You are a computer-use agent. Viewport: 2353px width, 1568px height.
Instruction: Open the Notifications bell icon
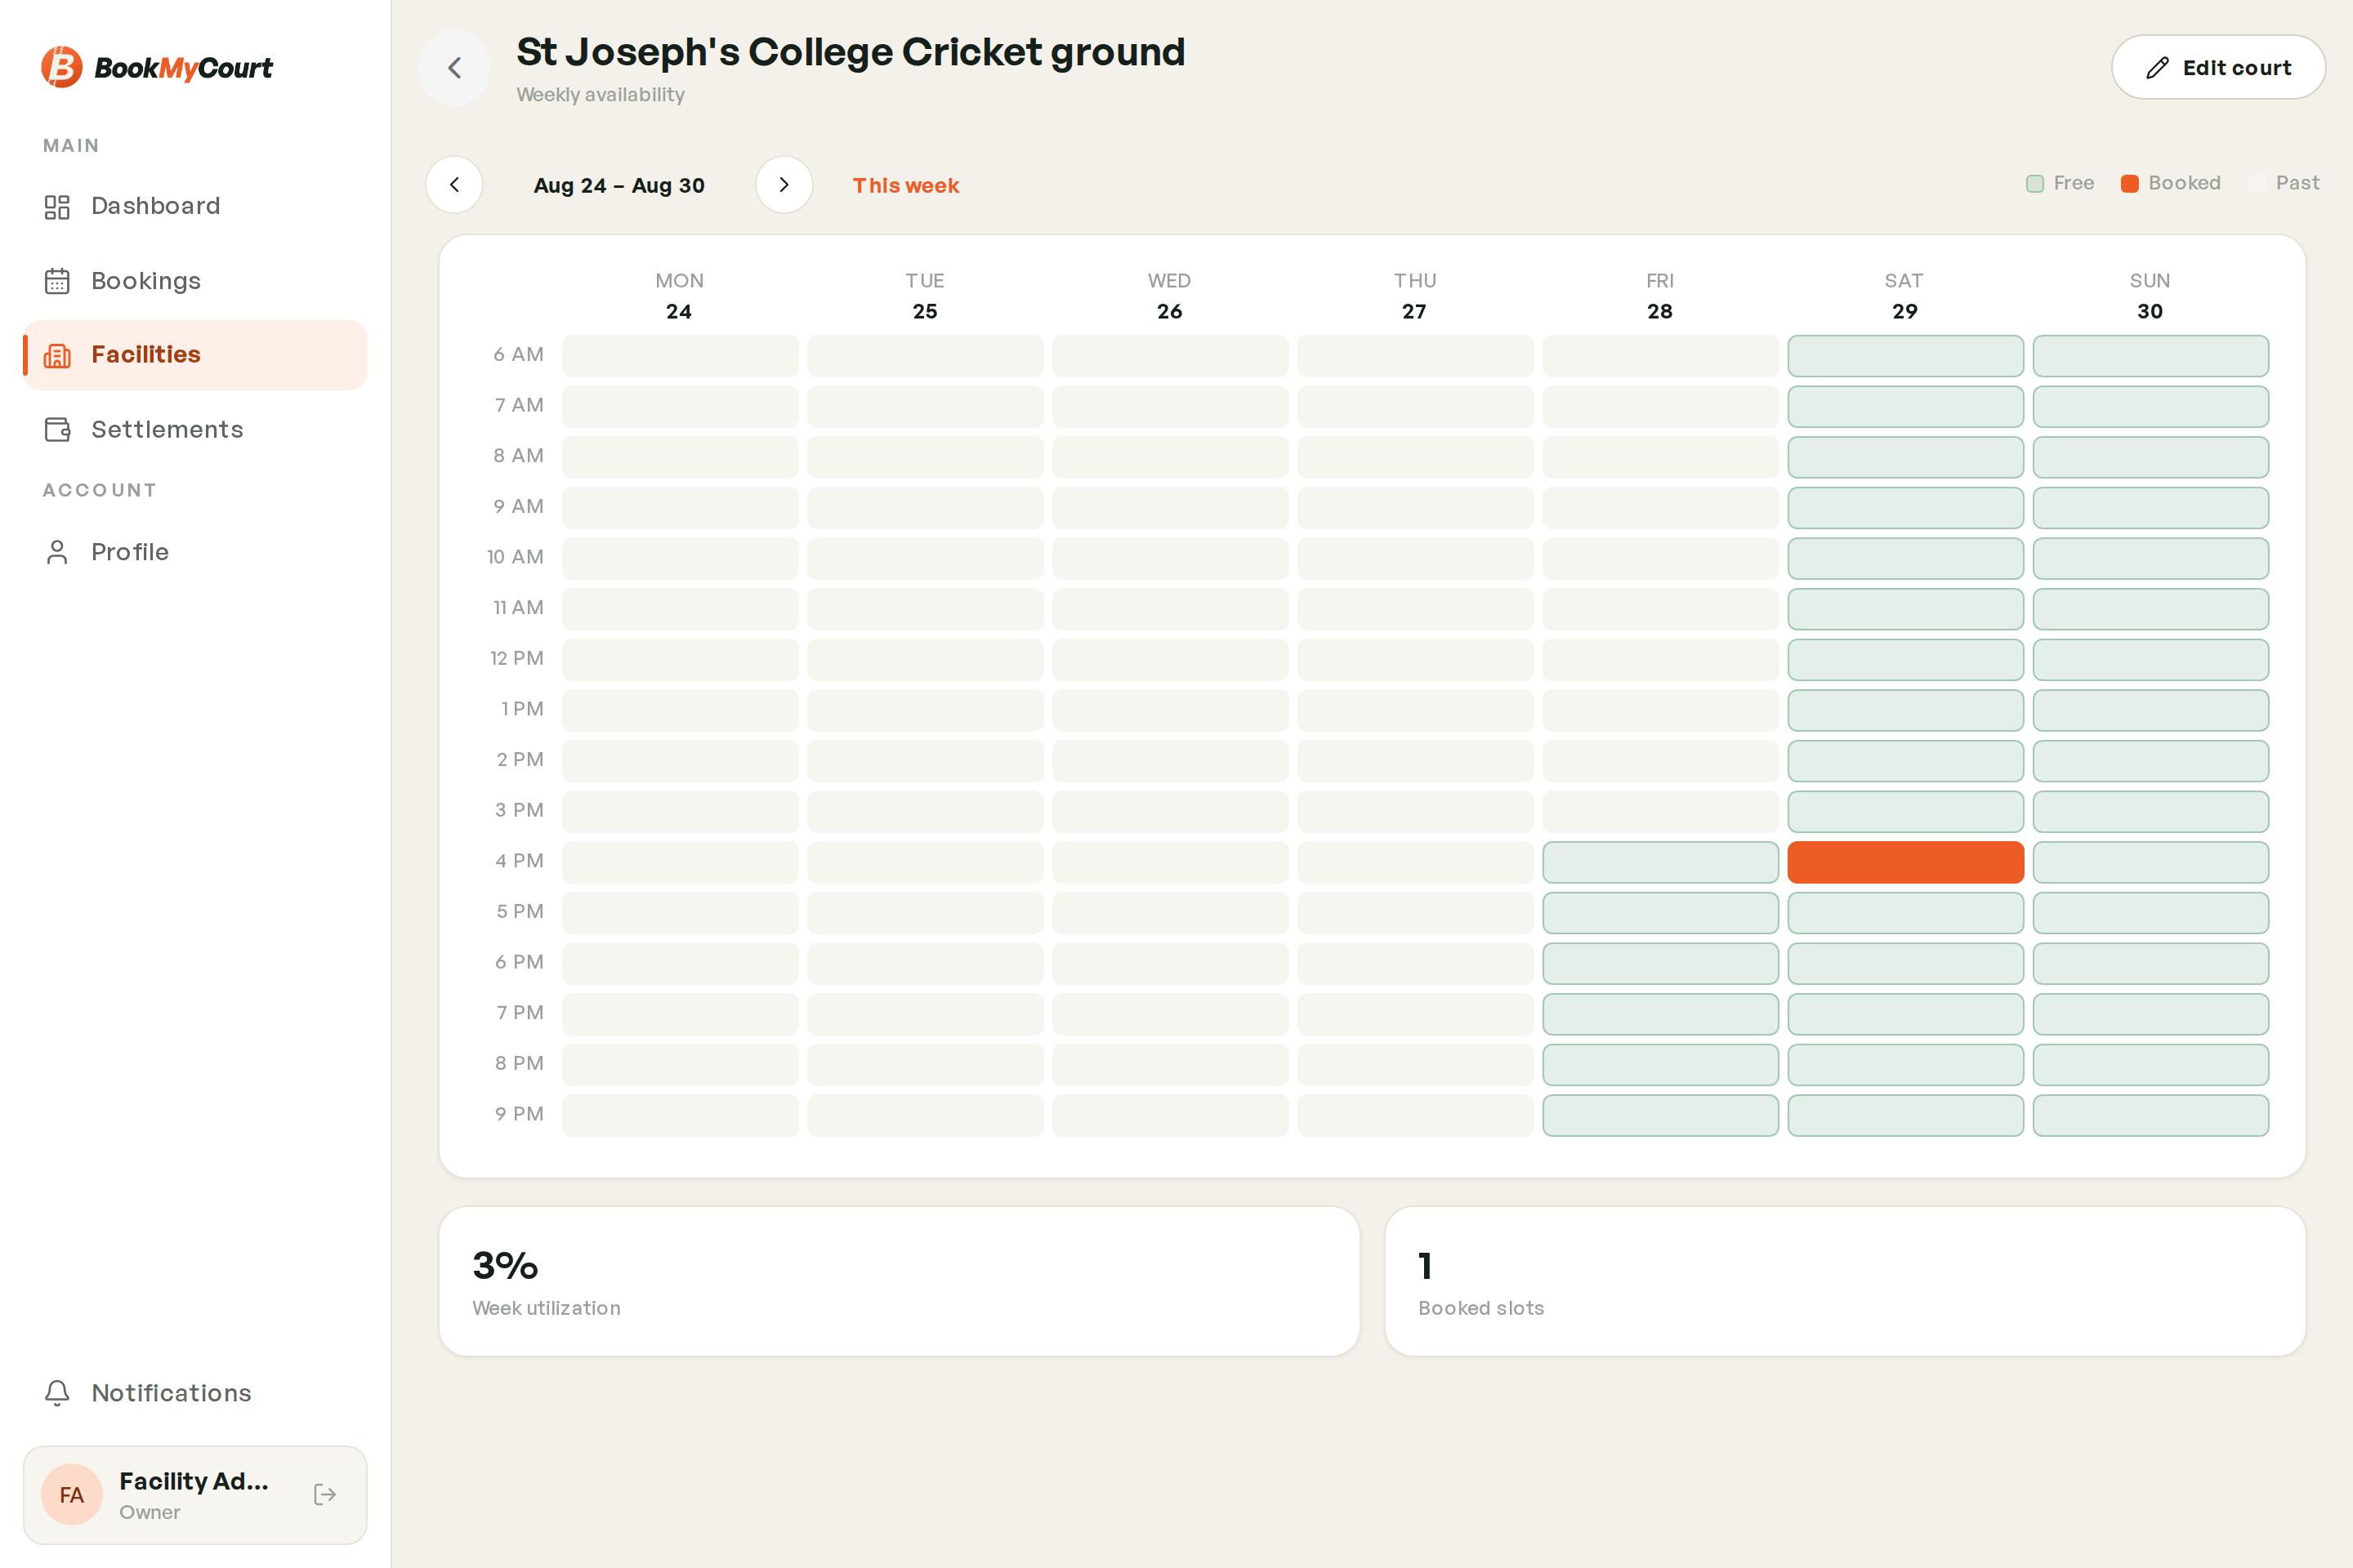(x=57, y=1393)
